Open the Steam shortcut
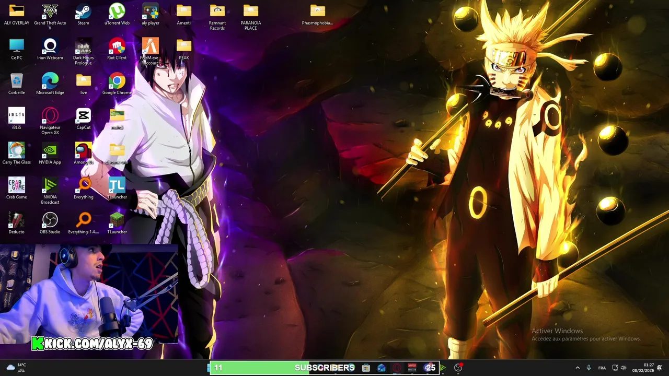The height and width of the screenshot is (376, 669). 83,15
